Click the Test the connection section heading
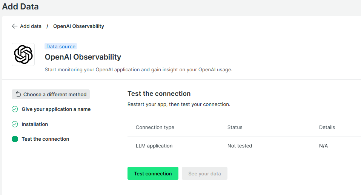This screenshot has width=361, height=195. point(159,94)
